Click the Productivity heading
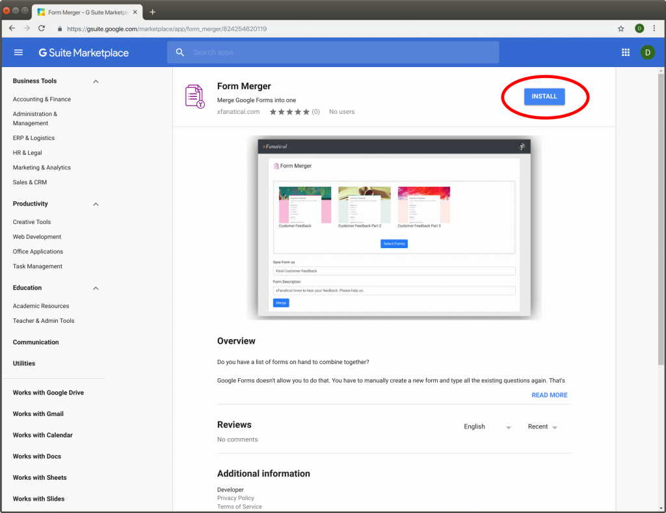Viewport: 666px width, 513px height. (30, 204)
